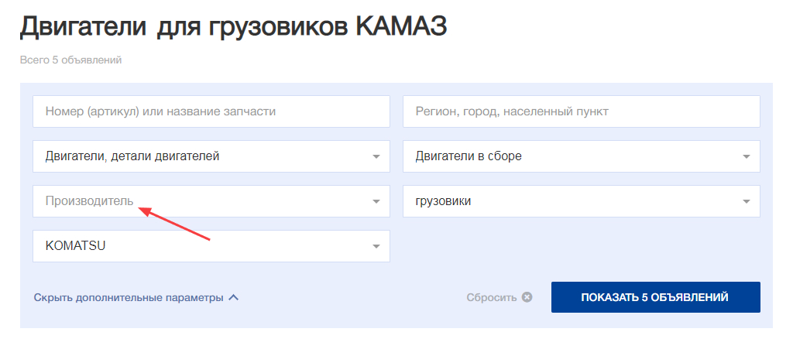Click the chevron icon after Скрыть дополнительные параметры
Screen dimensions: 793x339
(234, 297)
